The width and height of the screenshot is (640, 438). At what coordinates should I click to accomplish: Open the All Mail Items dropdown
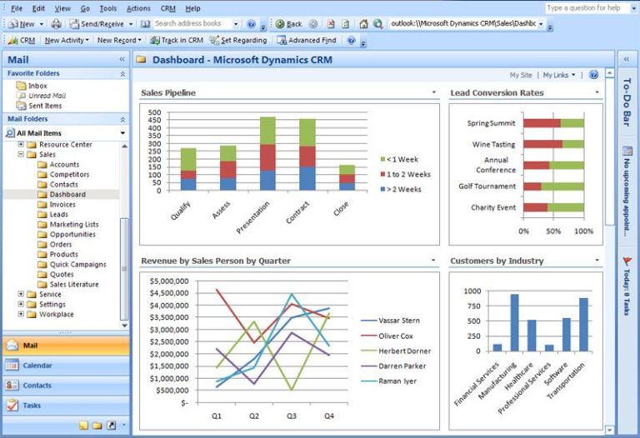click(x=122, y=133)
